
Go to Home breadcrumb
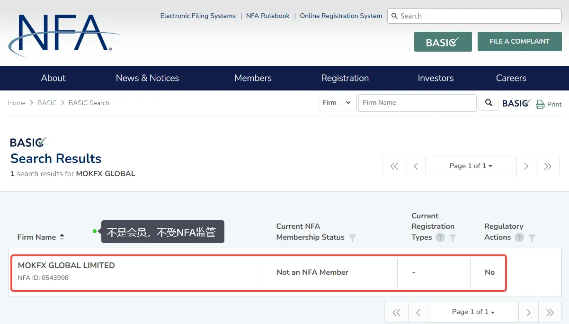[x=17, y=103]
